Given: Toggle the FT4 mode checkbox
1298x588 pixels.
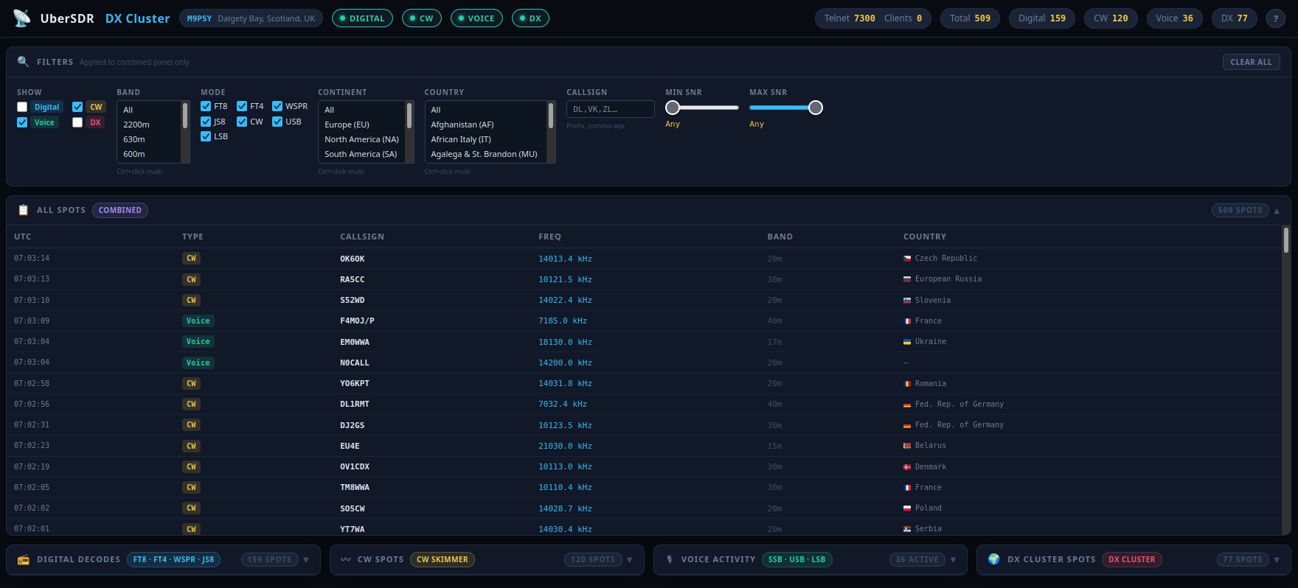Looking at the screenshot, I should (x=242, y=106).
